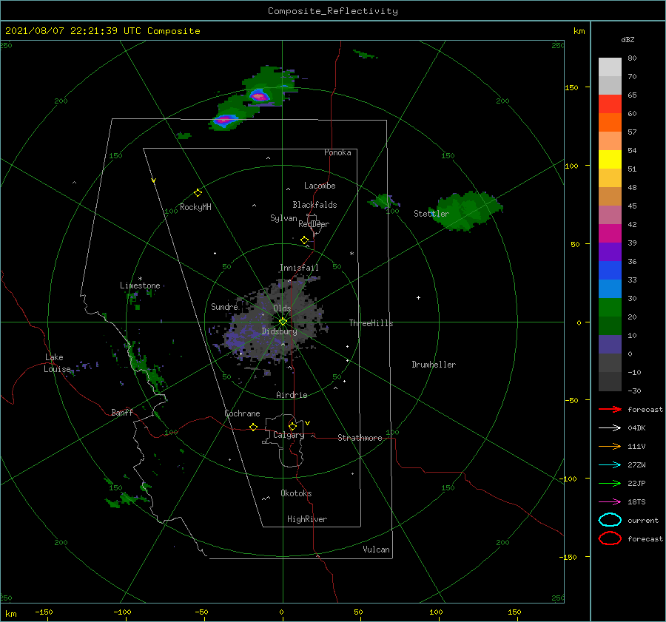Click the Didsbury label

(x=279, y=331)
